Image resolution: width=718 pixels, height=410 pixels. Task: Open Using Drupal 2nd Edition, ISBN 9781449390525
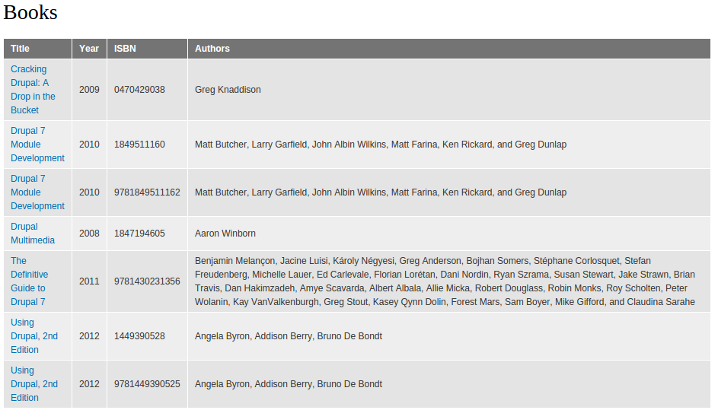34,384
